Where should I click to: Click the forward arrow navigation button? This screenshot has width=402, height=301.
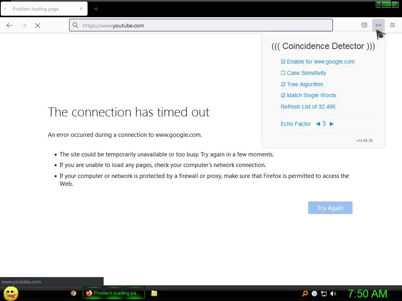coord(24,25)
